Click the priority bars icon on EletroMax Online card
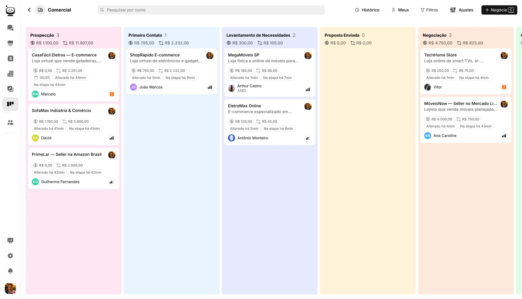The image size is (522, 299). [x=308, y=138]
